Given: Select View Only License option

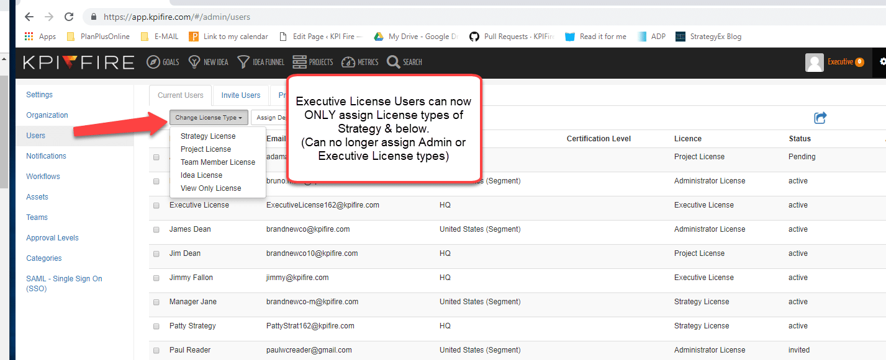Looking at the screenshot, I should click(x=210, y=188).
